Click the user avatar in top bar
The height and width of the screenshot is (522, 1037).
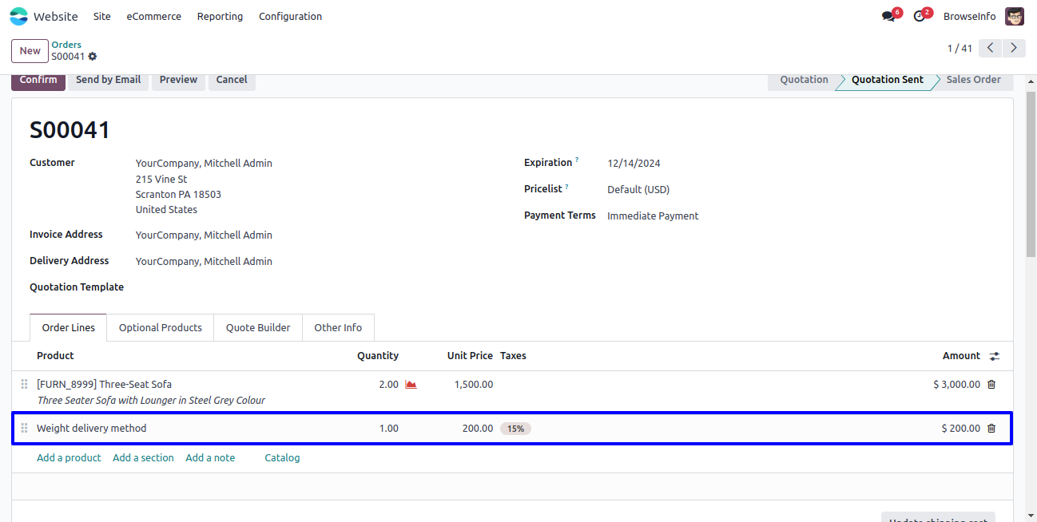coord(1014,16)
